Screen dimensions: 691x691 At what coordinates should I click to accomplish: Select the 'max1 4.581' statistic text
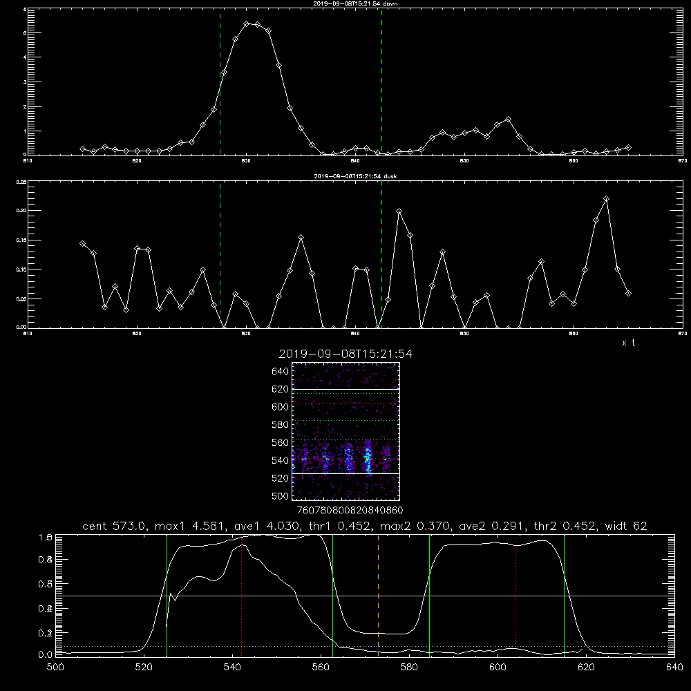coord(189,526)
